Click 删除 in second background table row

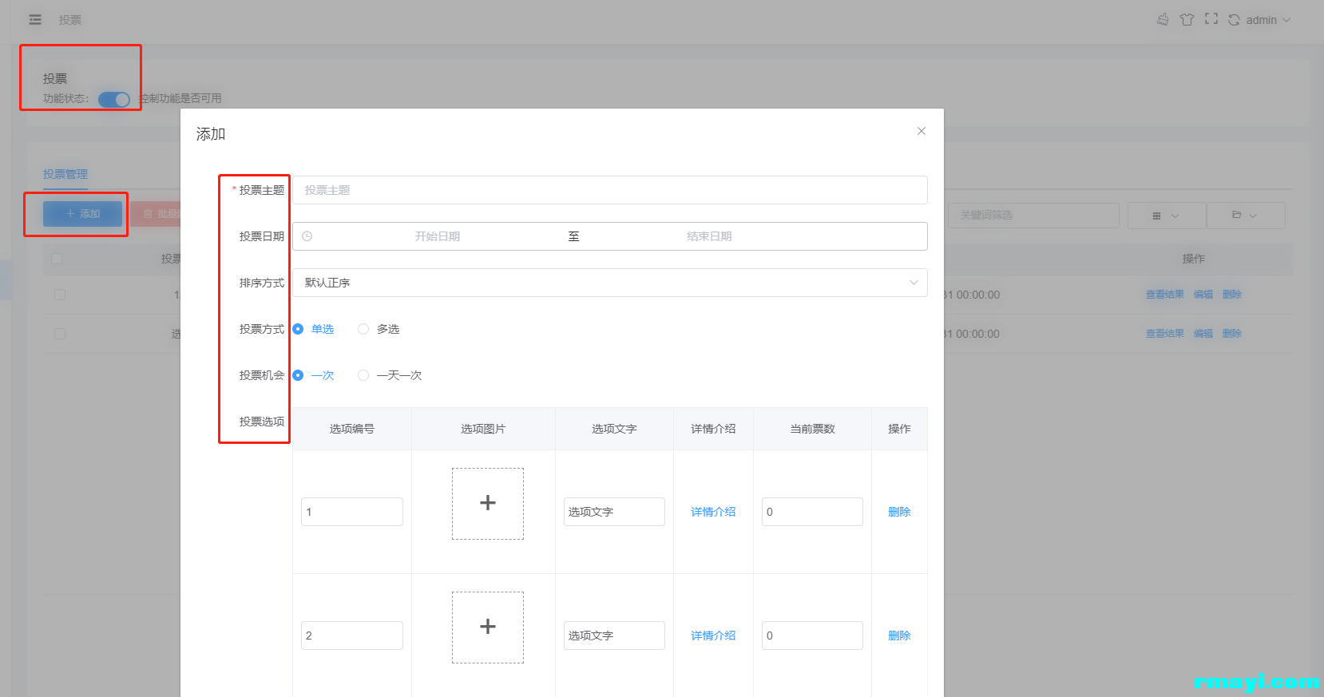point(1232,334)
